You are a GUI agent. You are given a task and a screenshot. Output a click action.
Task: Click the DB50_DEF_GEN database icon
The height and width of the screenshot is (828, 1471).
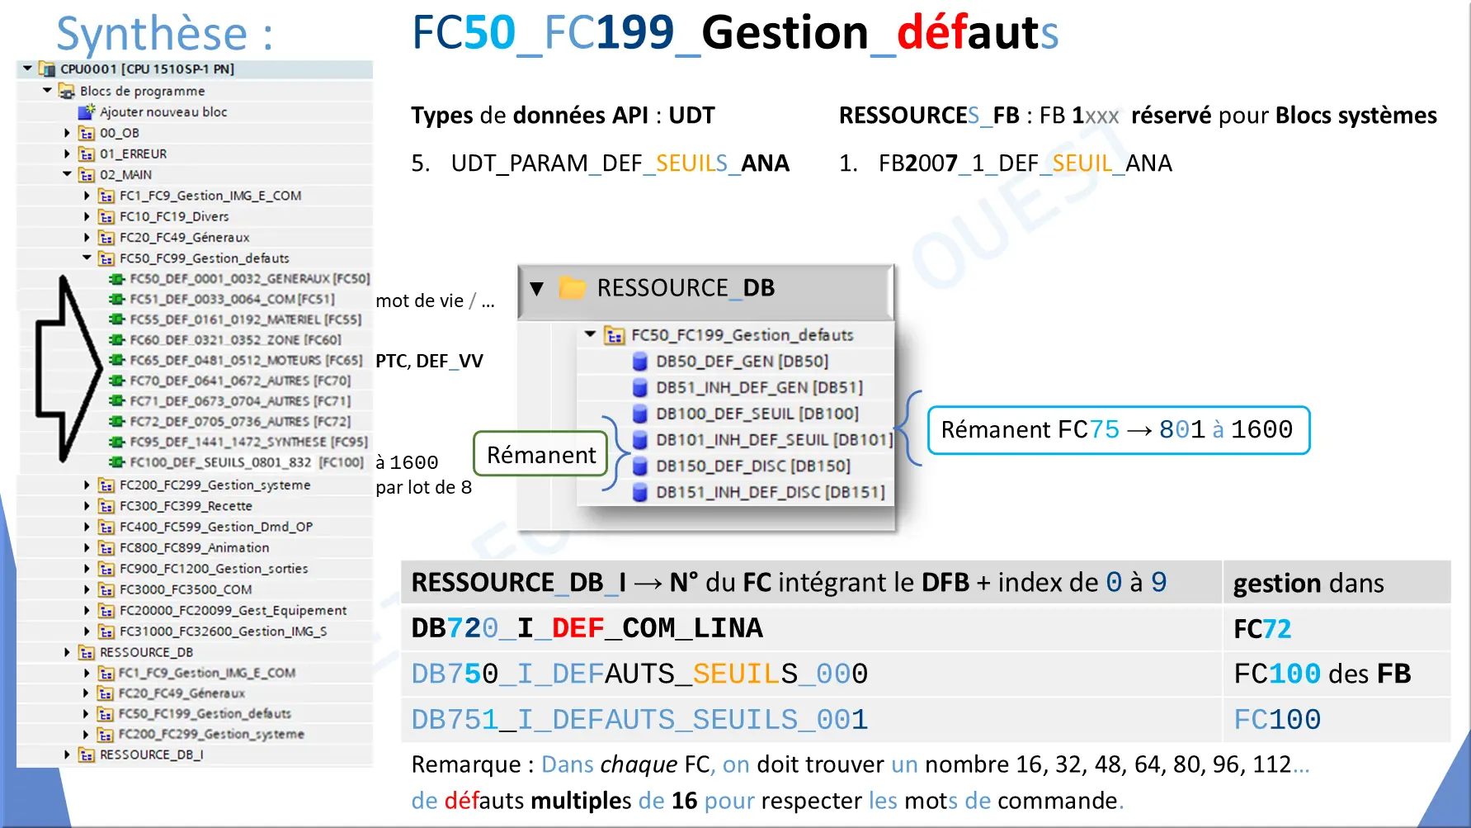pyautogui.click(x=639, y=362)
